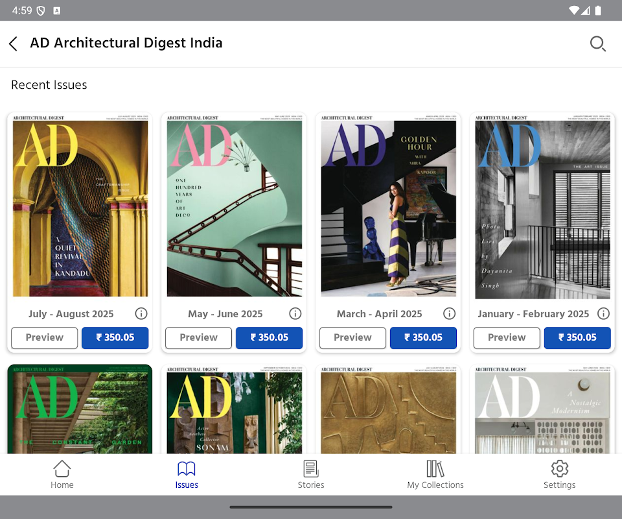622x519 pixels.
Task: Go back using the back arrow
Action: 13,43
